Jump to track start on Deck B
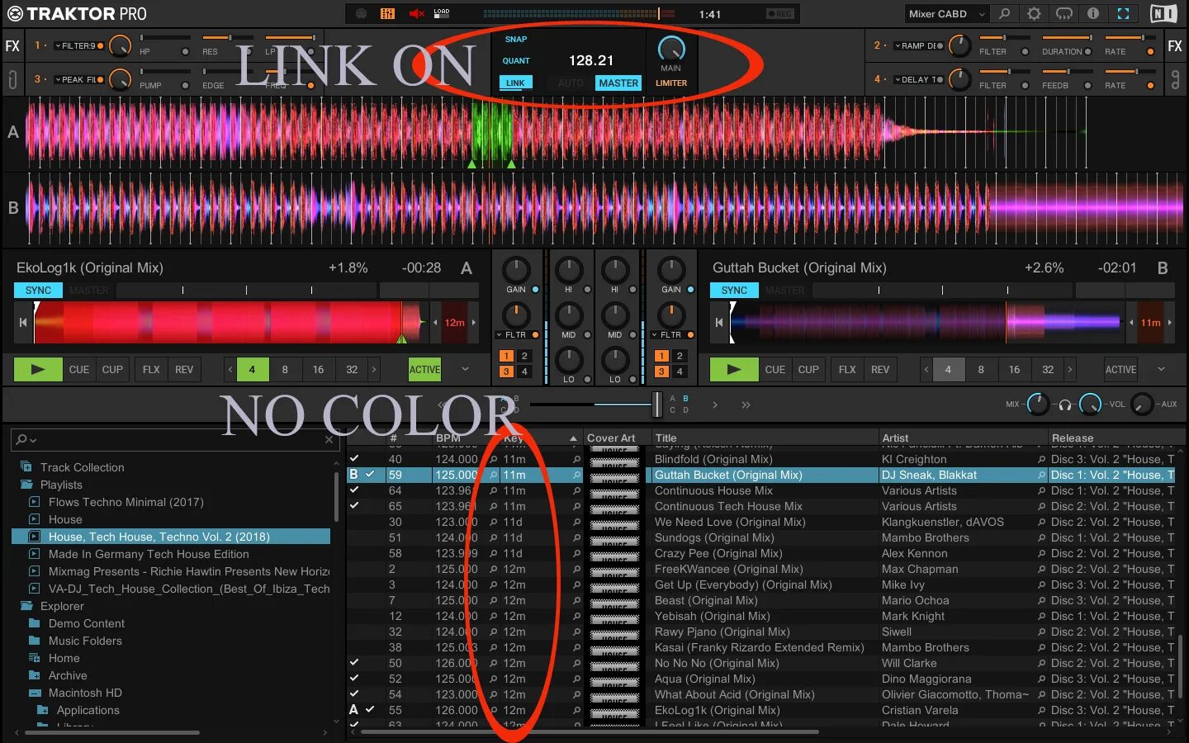The width and height of the screenshot is (1189, 743). [719, 322]
